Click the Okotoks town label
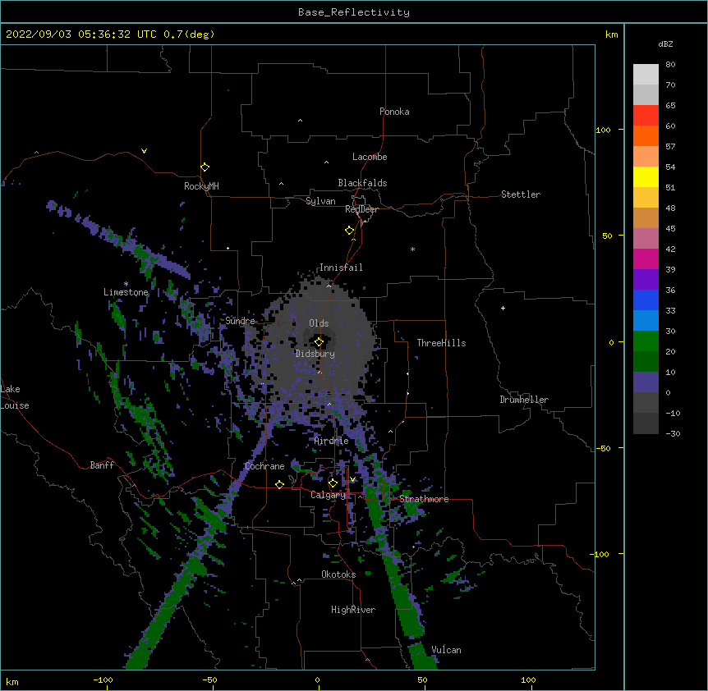The height and width of the screenshot is (691, 708). click(338, 574)
